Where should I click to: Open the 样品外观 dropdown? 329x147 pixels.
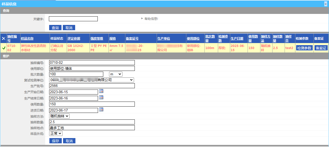pyautogui.click(x=56, y=134)
